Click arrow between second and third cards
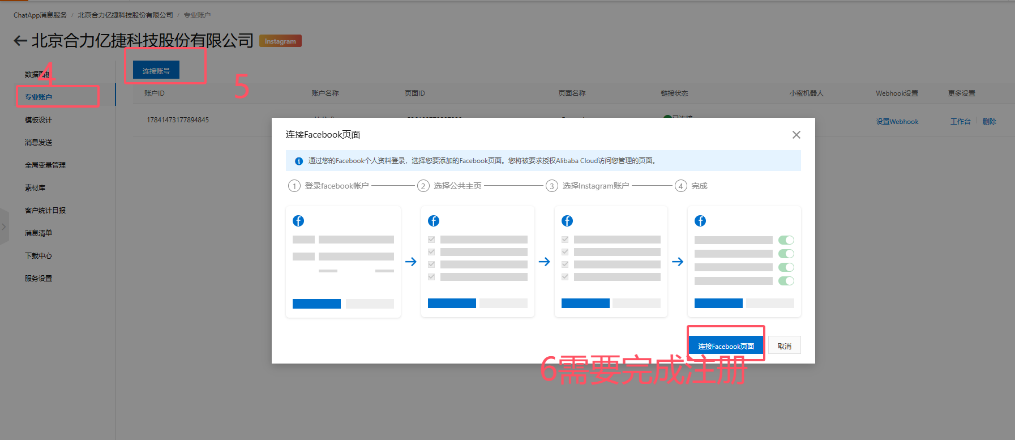1015x440 pixels. [x=545, y=262]
